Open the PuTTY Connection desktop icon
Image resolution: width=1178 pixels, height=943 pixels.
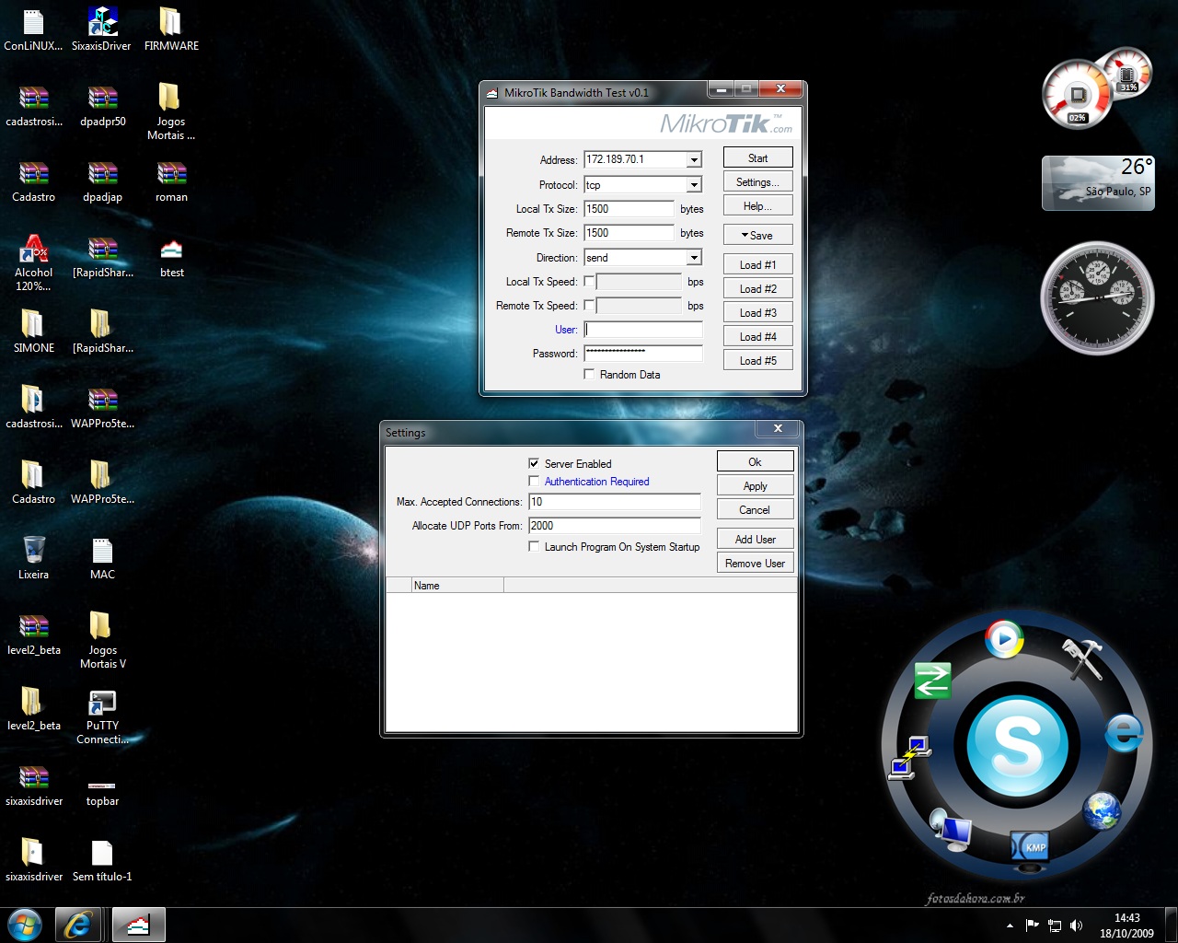pos(102,705)
